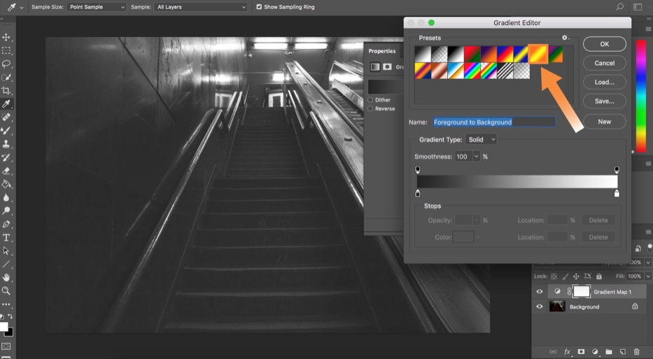Create a new layer group
Viewport: 653px width, 359px height.
(609, 352)
